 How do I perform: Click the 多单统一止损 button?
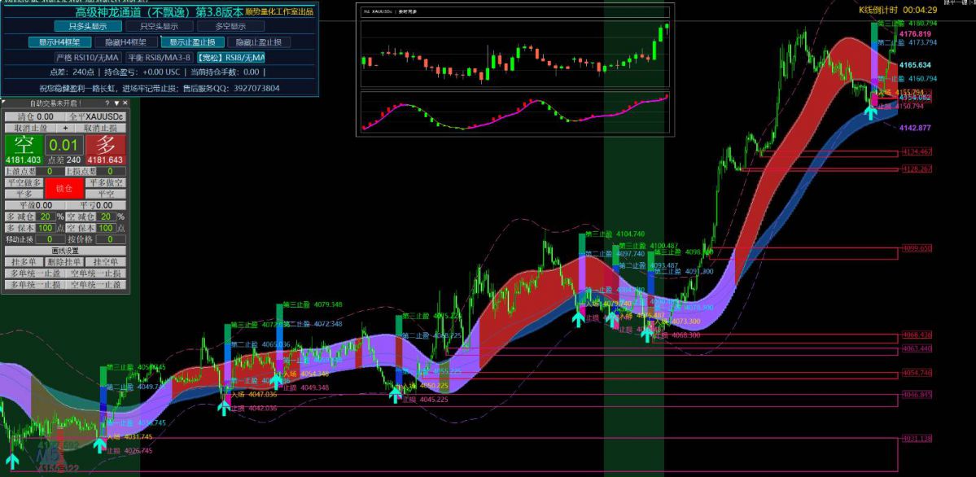(x=35, y=285)
